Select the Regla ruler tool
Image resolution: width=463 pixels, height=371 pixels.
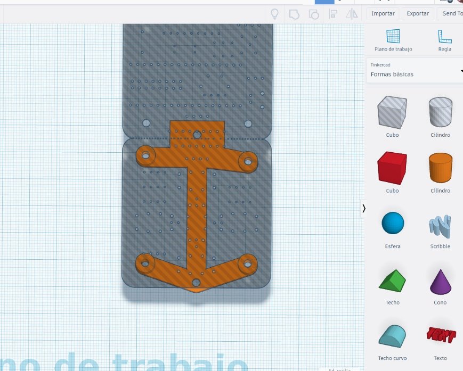(444, 40)
